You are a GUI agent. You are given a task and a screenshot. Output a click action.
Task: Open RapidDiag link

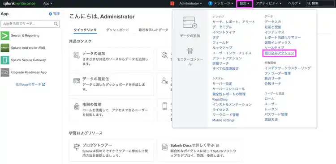pos(220,99)
